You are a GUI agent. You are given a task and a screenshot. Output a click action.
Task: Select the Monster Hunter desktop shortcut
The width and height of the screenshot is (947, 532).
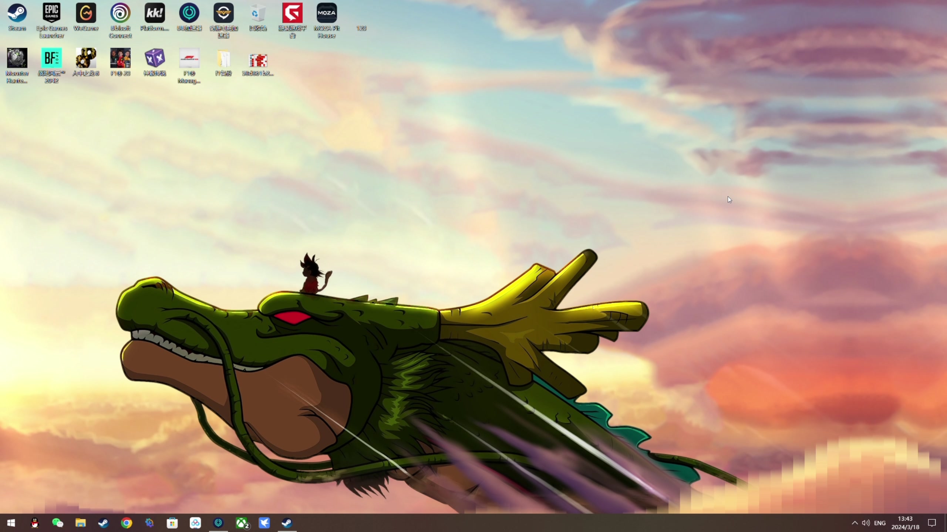tap(17, 58)
